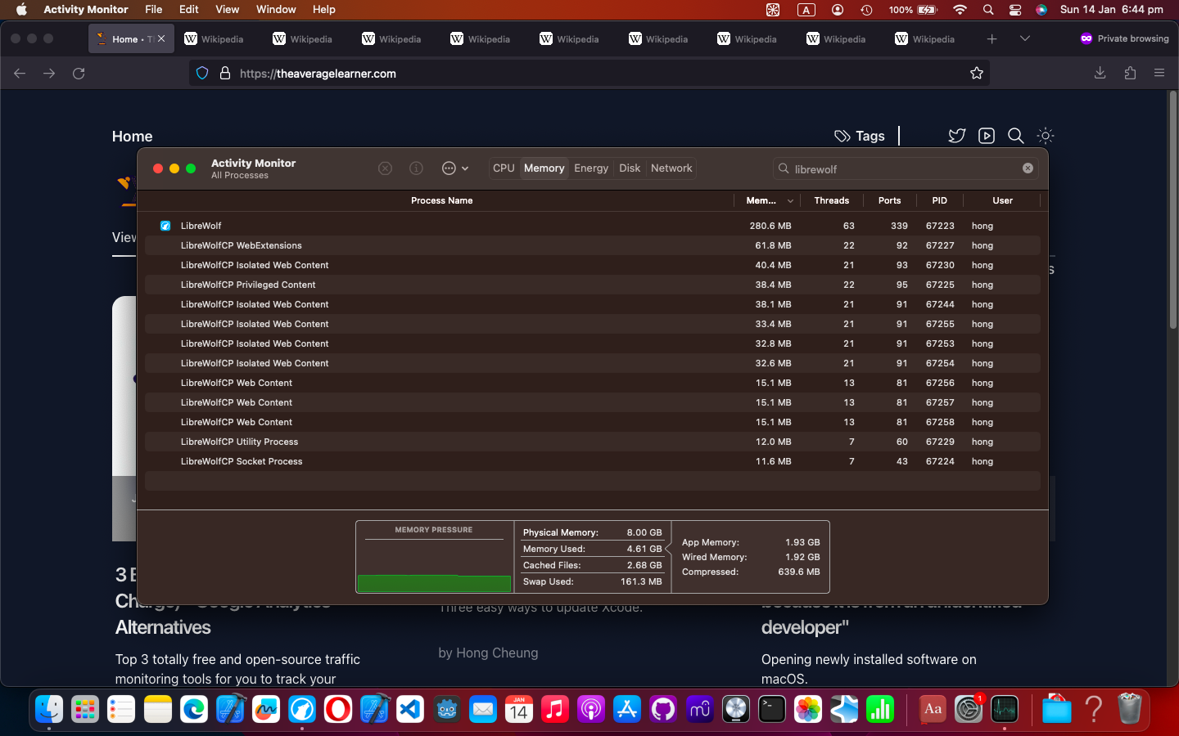This screenshot has width=1179, height=736.
Task: Open a new browser tab with plus
Action: pos(992,39)
